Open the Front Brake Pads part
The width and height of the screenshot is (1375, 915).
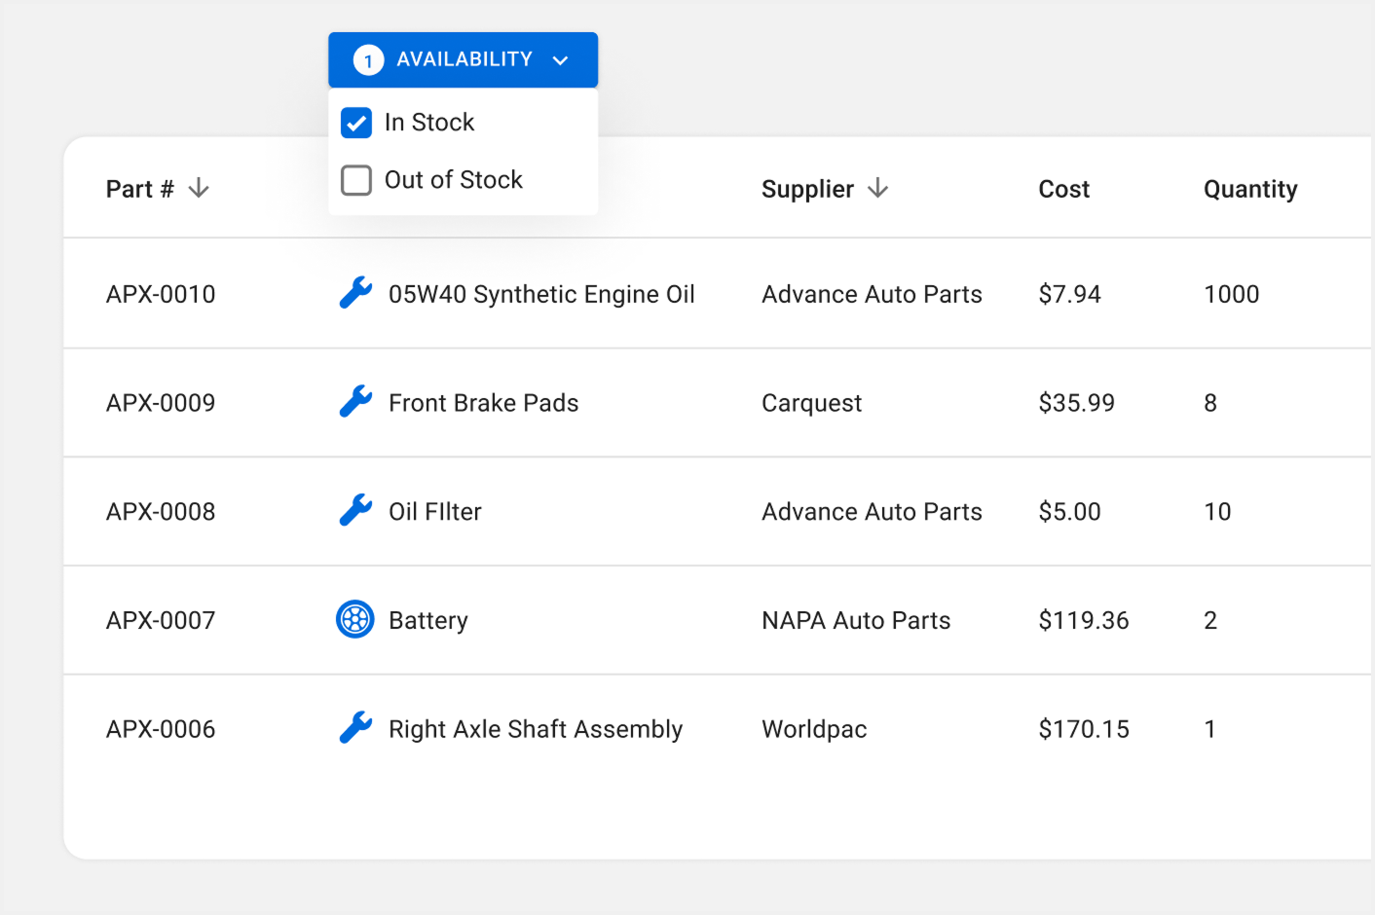[x=483, y=403]
